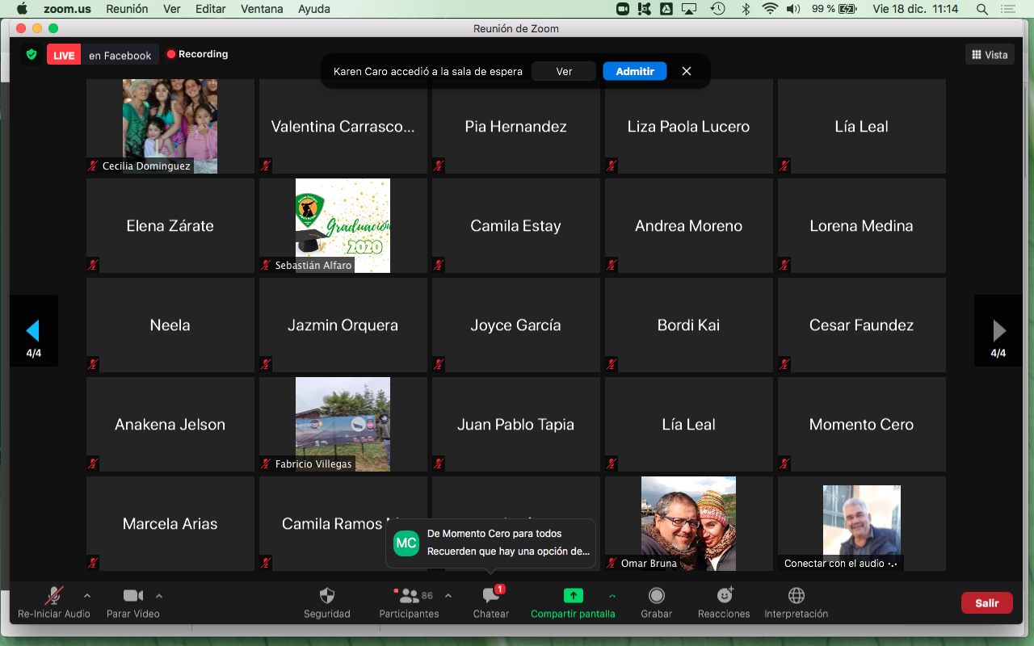The width and height of the screenshot is (1034, 646).
Task: Open the Participantes panel
Action: click(x=410, y=597)
